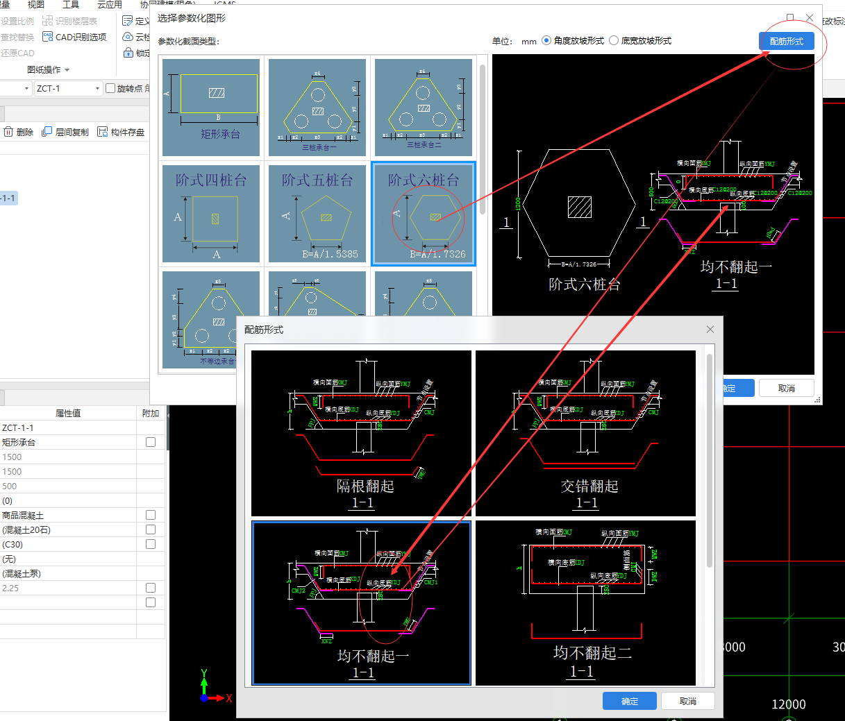Click the (混凝土20石) property value
The height and width of the screenshot is (721, 845).
point(68,529)
